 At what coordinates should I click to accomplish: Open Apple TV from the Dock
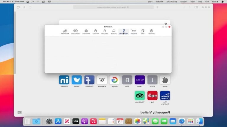(x=76, y=121)
